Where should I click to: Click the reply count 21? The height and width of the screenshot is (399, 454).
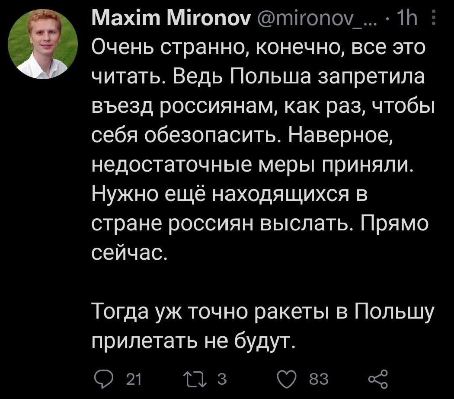(x=136, y=380)
